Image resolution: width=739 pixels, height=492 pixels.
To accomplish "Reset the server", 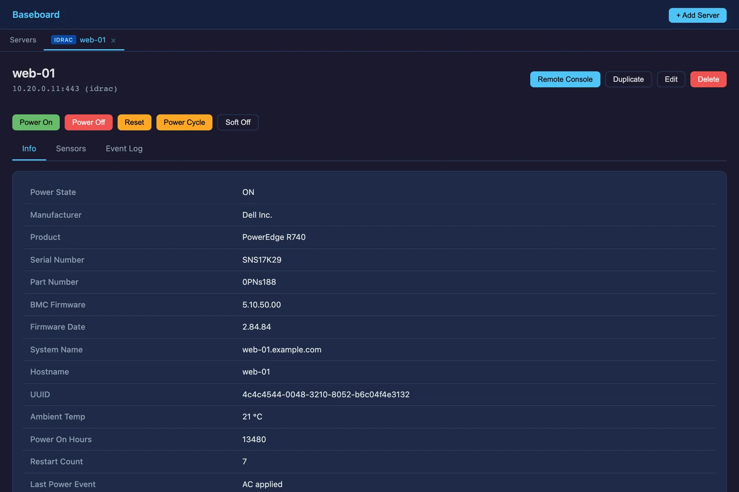I will click(134, 122).
